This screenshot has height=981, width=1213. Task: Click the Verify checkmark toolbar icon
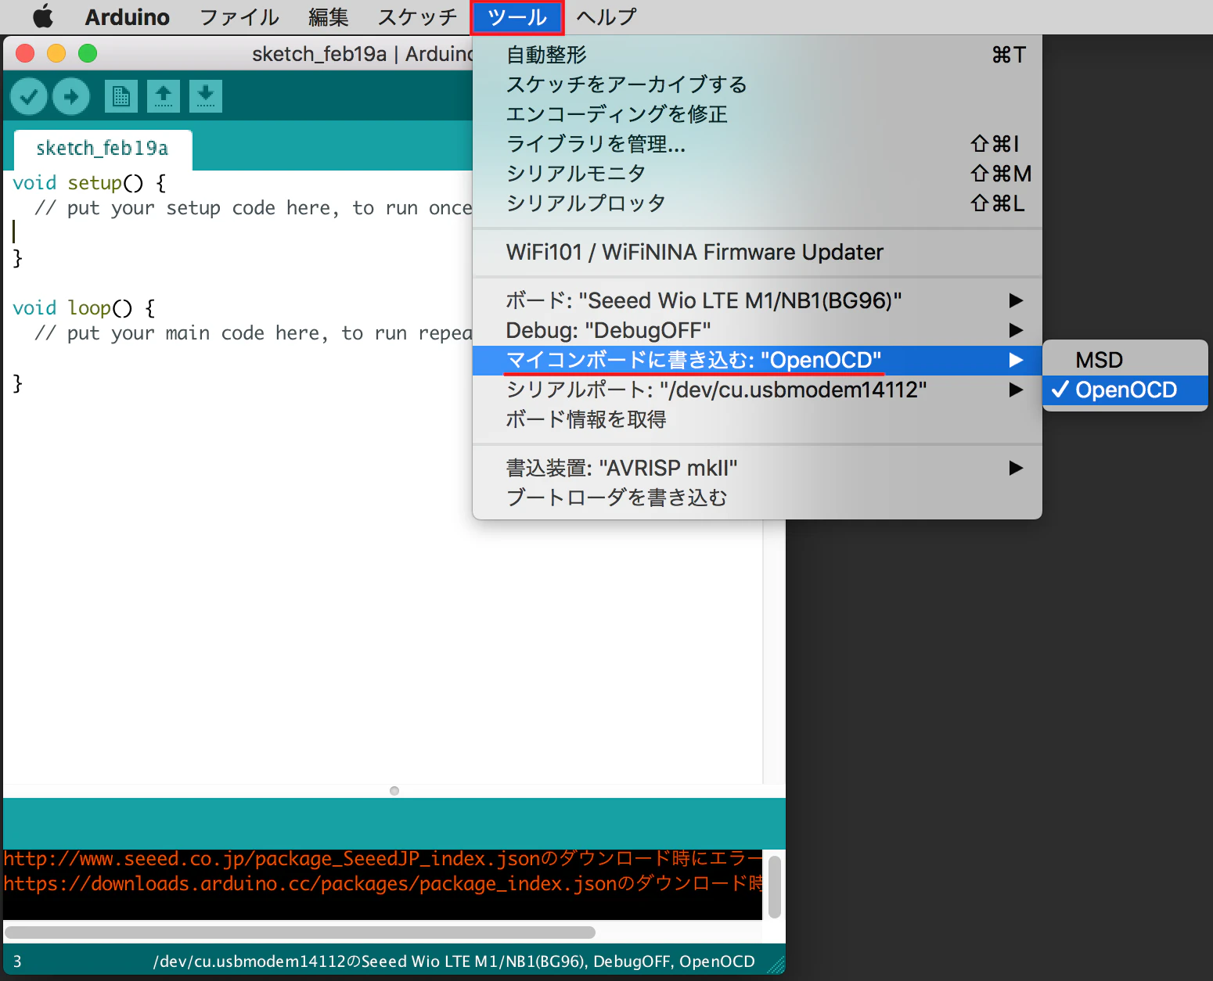point(29,96)
